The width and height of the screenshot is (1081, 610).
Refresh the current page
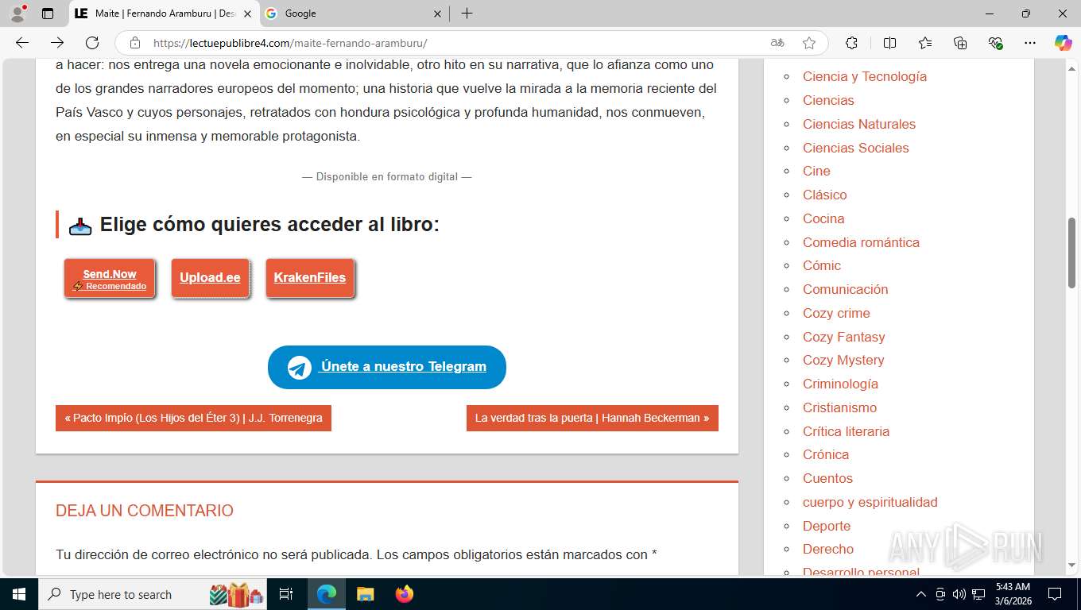(92, 43)
